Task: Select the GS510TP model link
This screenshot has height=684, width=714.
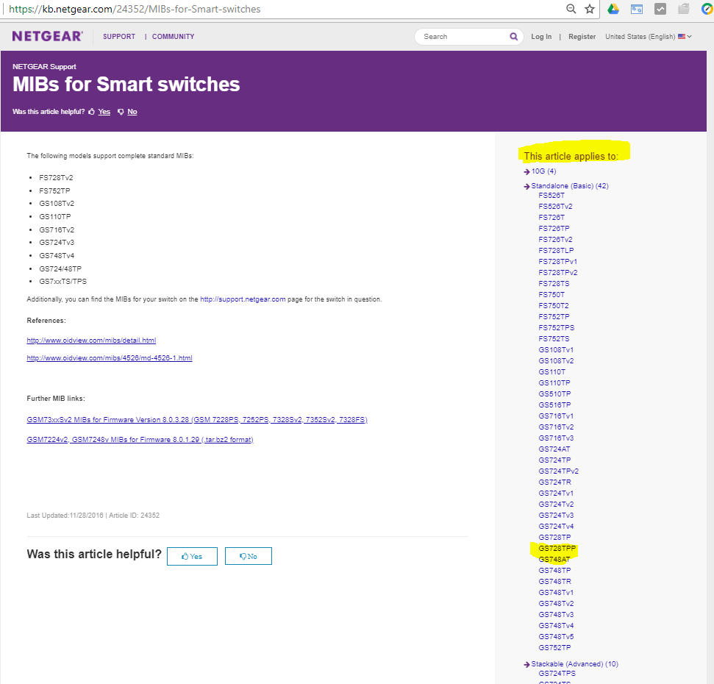Action: 554,394
